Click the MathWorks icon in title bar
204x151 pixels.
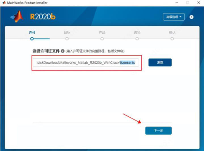point(4,3)
